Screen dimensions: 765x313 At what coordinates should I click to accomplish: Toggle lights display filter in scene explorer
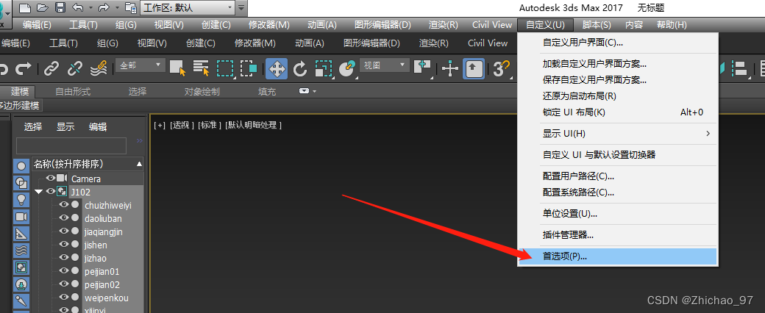pos(21,200)
